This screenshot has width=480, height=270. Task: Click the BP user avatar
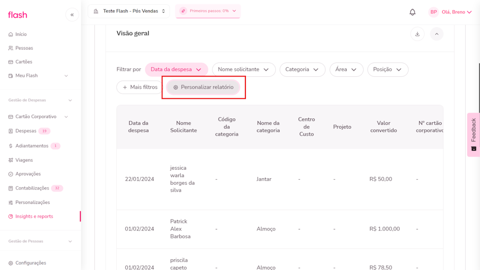pos(434,12)
